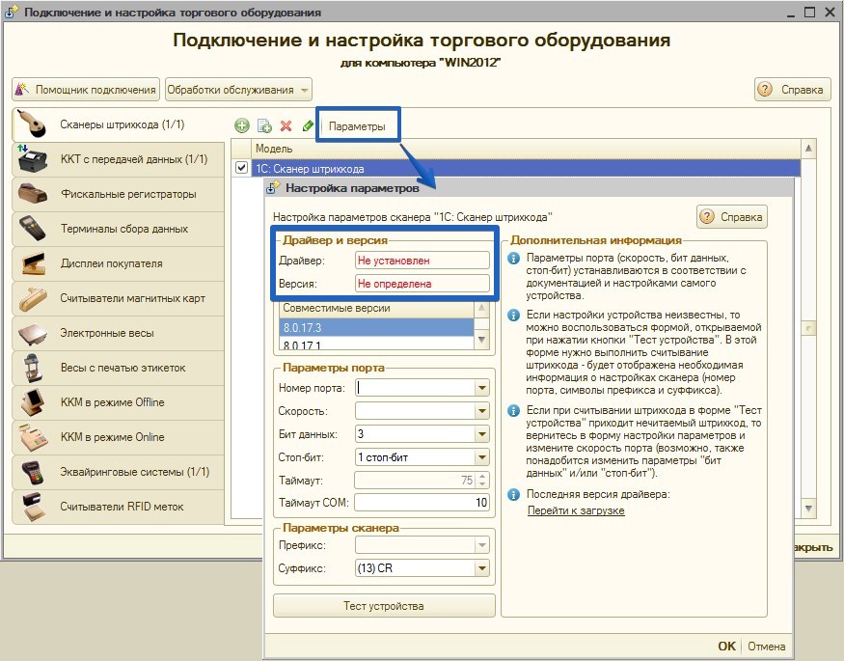Click the Таймаут COM input field
This screenshot has height=661, width=844.
coord(422,503)
